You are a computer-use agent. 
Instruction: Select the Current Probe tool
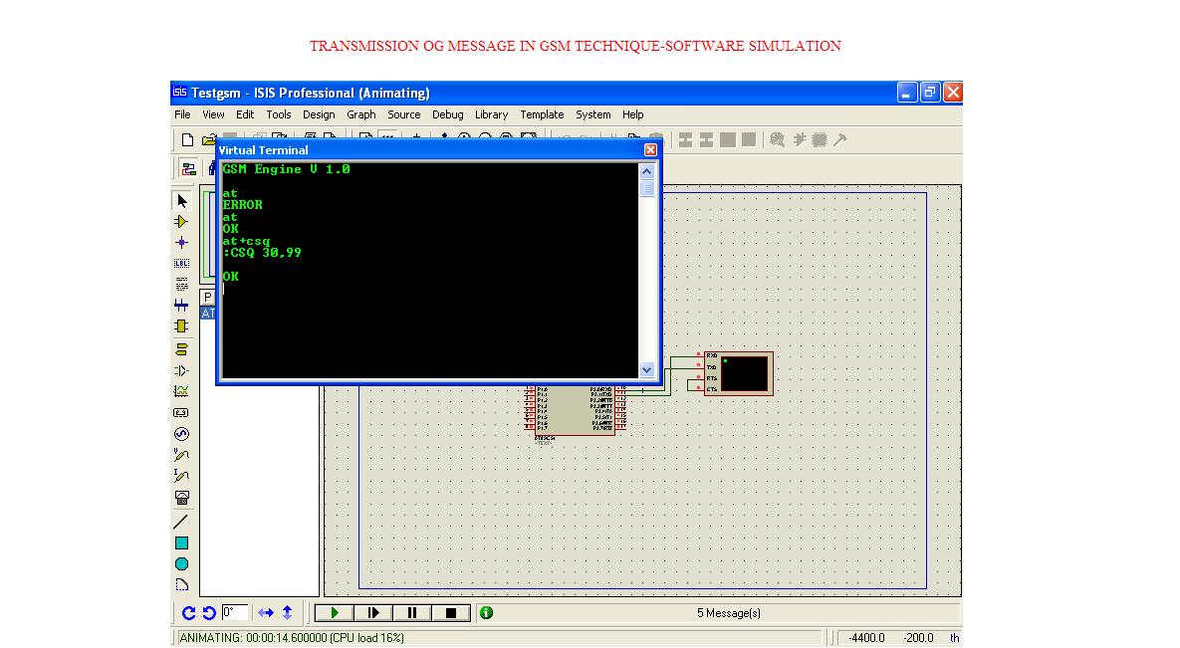(181, 476)
